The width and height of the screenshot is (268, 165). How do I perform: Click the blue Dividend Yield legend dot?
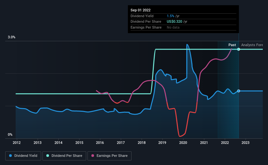pyautogui.click(x=10, y=156)
